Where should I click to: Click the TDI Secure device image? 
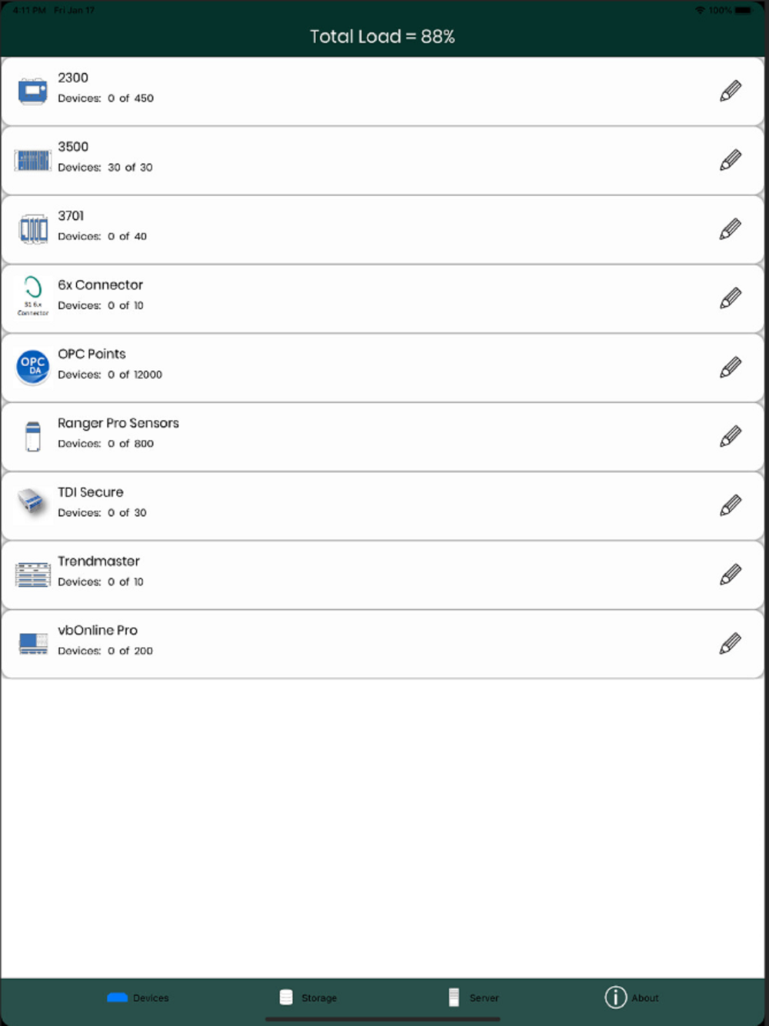(32, 503)
